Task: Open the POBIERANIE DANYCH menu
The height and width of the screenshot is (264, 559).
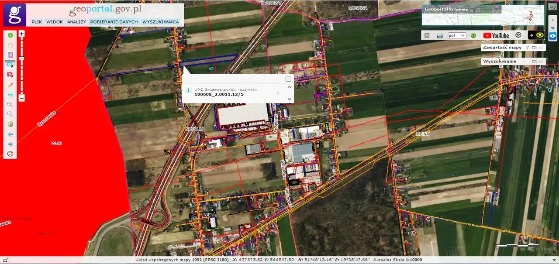Action: tap(114, 22)
